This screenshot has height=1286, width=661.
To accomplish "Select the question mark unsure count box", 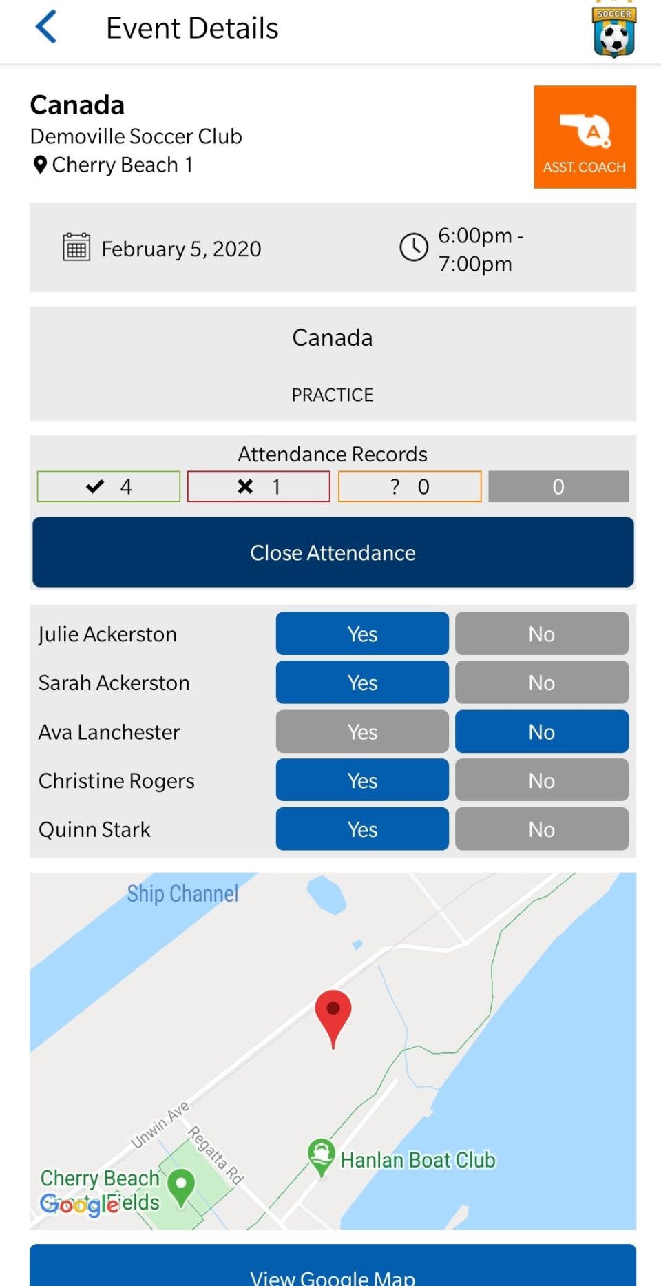I will pos(410,487).
